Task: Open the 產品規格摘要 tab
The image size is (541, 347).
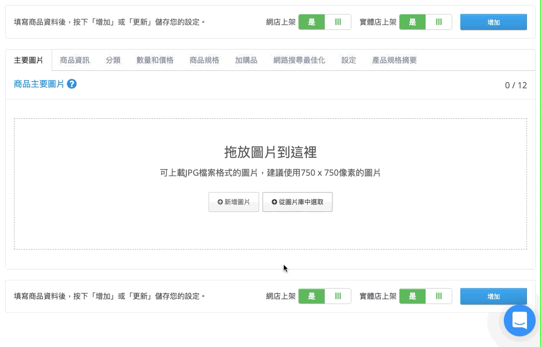Action: pos(394,60)
